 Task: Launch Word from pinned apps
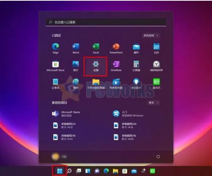[76, 48]
